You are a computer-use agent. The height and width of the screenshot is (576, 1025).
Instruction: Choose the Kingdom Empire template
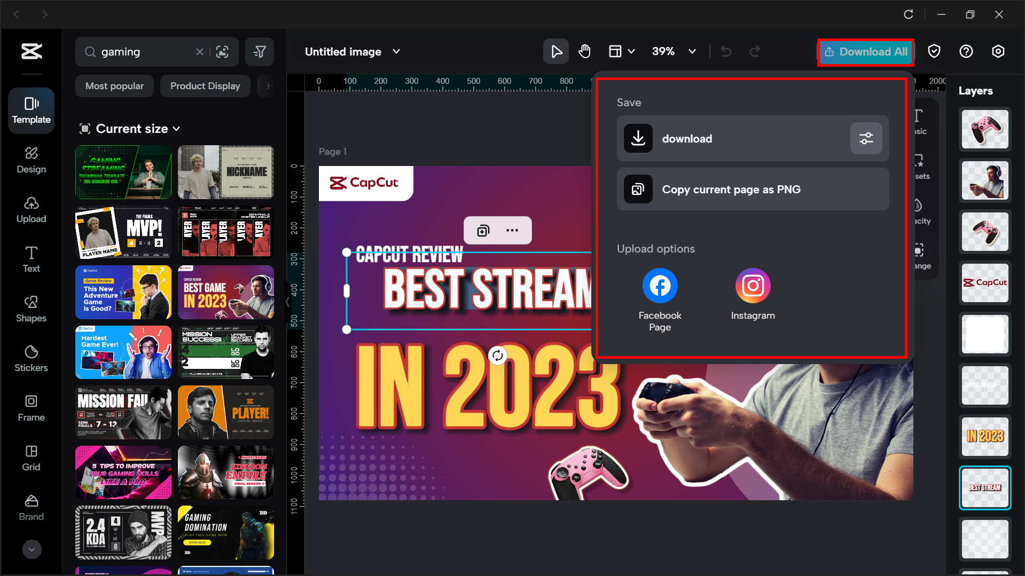[x=225, y=472]
